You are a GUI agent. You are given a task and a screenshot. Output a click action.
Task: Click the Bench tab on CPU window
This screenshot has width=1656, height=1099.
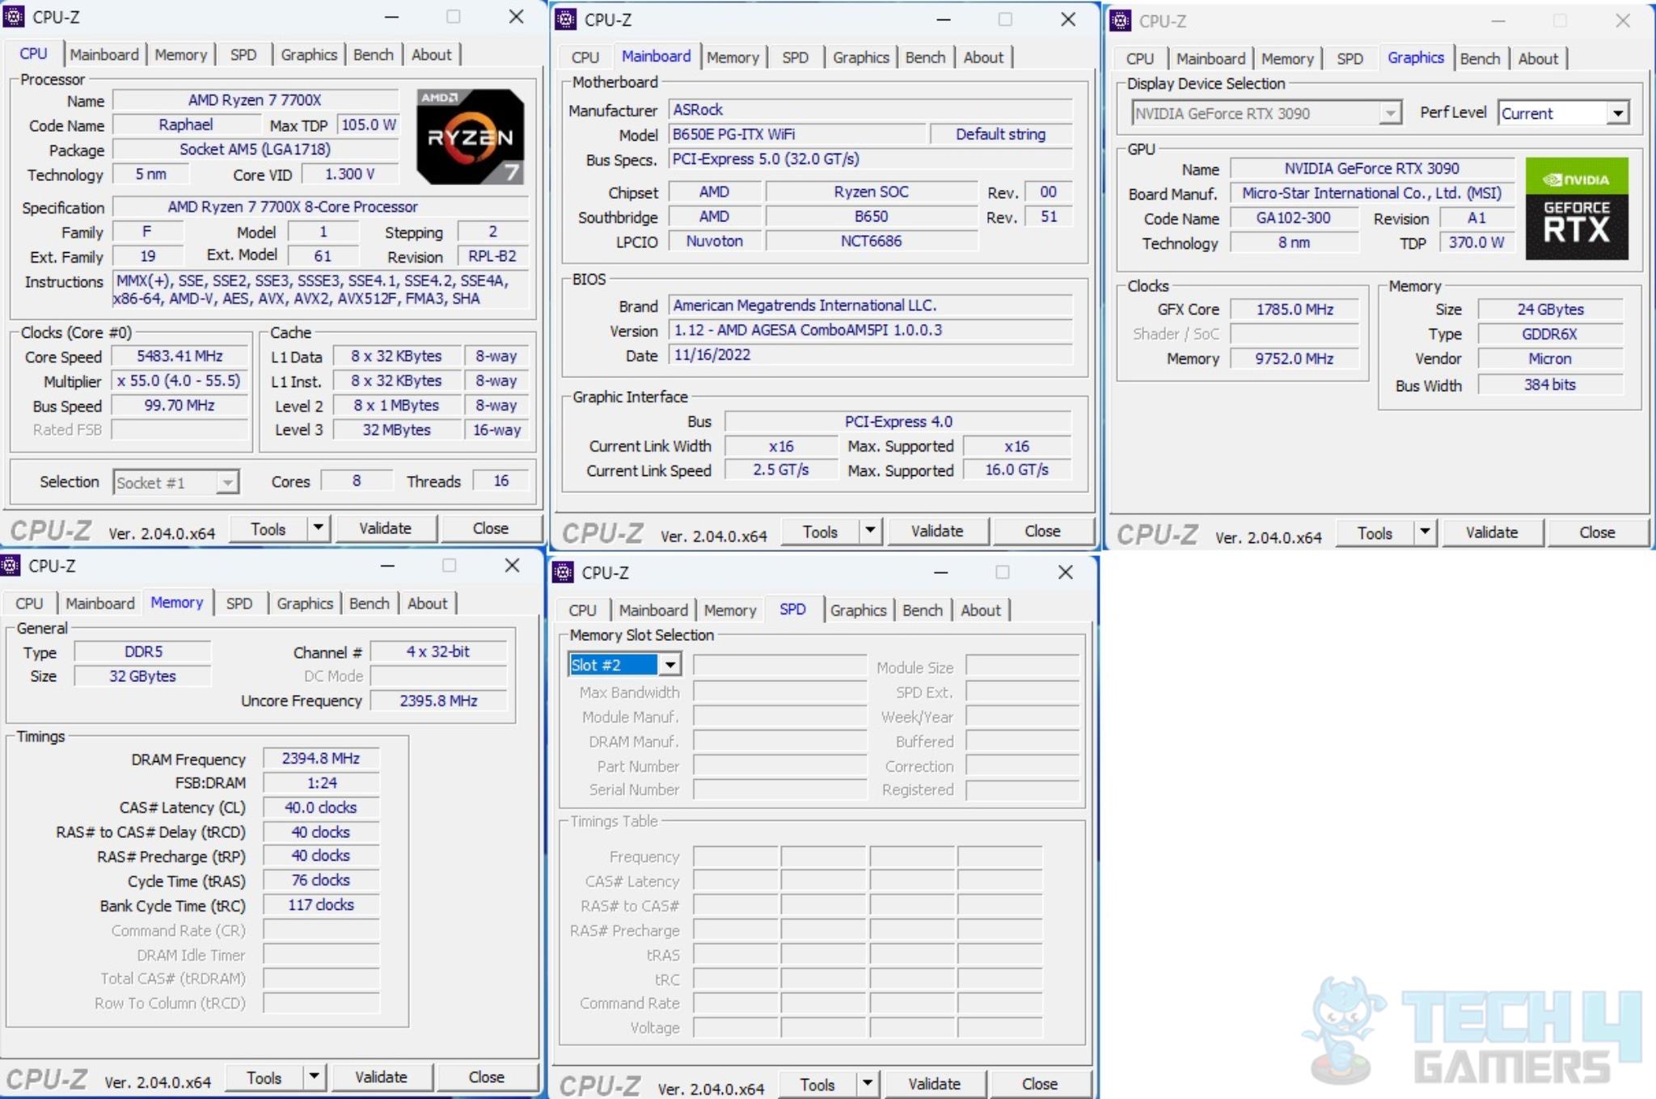(x=374, y=55)
